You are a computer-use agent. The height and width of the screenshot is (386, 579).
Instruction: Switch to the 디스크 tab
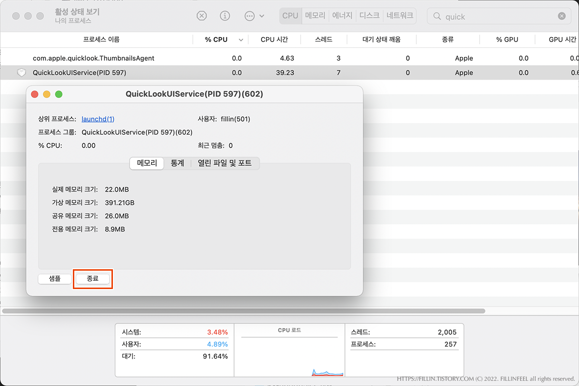point(370,16)
